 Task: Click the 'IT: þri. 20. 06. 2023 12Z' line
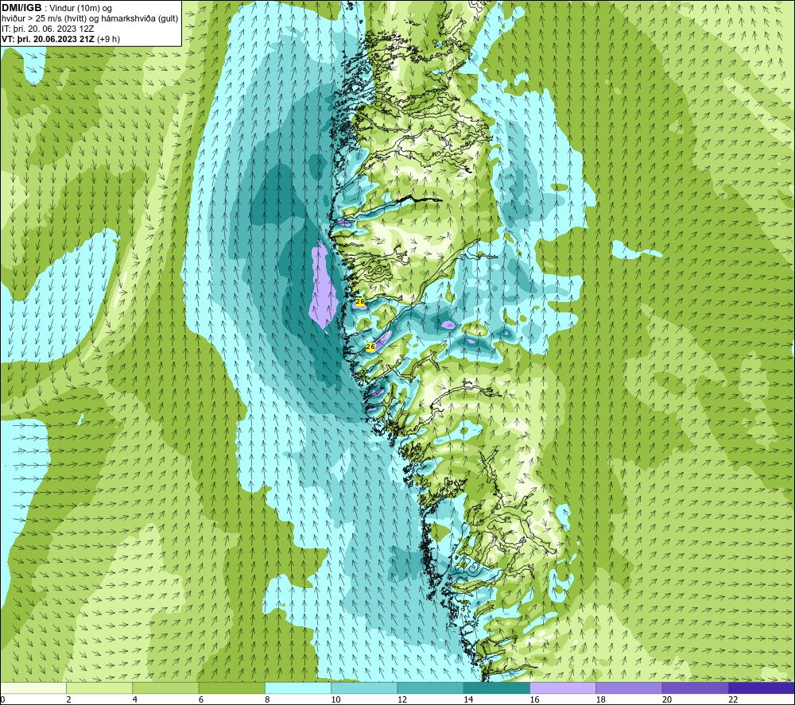48,29
